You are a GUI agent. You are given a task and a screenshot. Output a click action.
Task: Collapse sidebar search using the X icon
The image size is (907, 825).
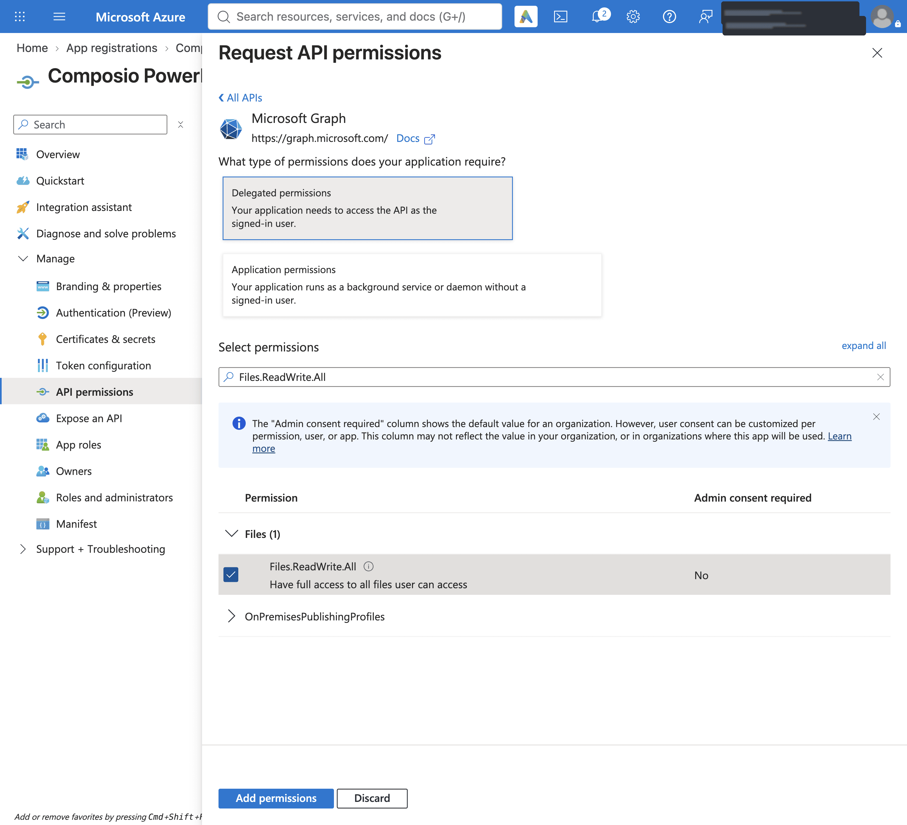coord(180,125)
